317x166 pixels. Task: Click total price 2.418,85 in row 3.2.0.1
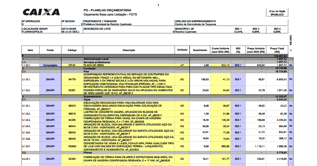(x=281, y=159)
